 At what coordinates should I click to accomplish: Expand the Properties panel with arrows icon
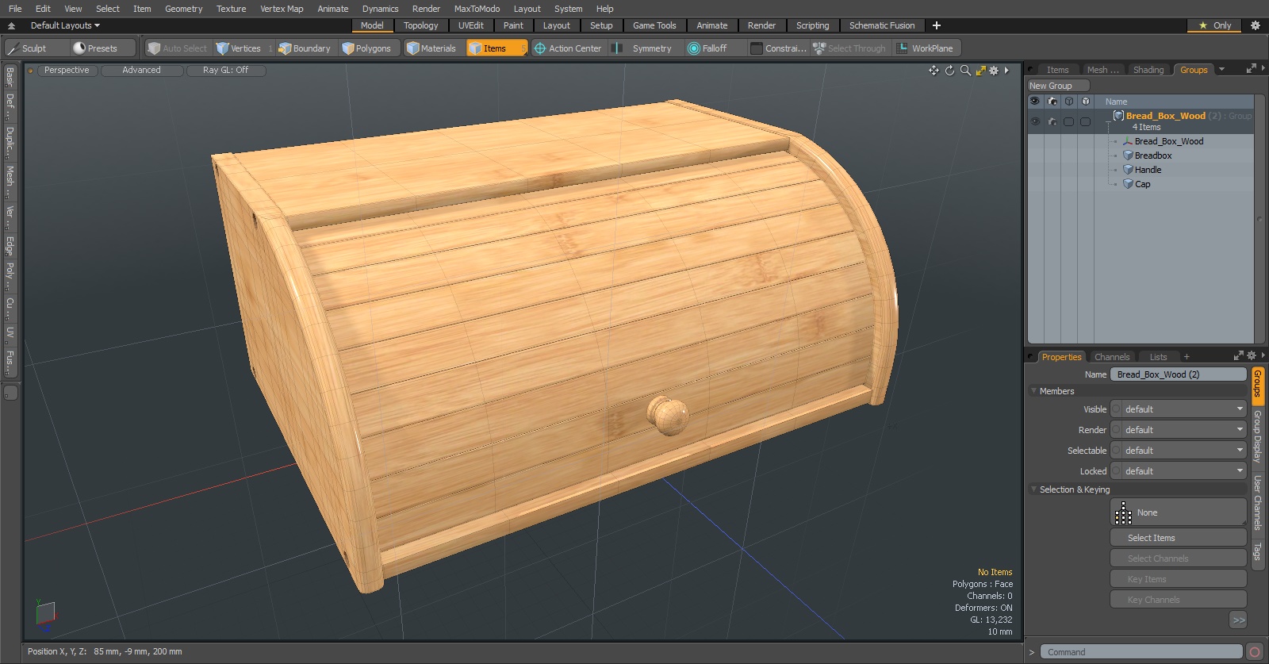coord(1239,356)
